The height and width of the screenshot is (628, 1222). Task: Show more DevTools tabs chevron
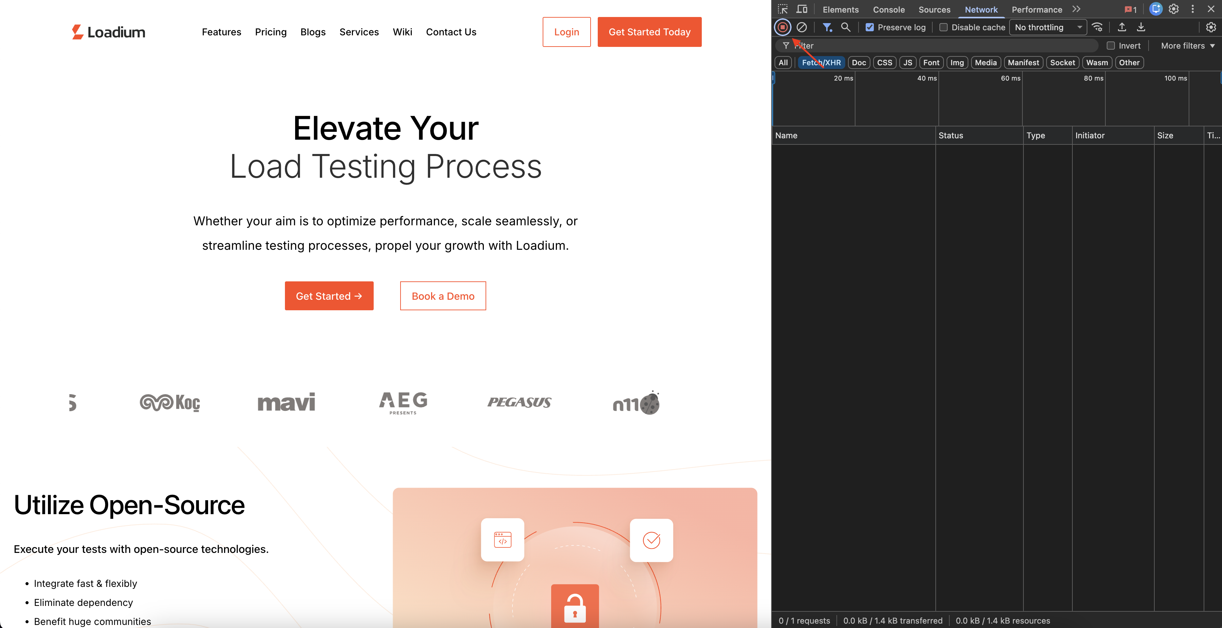click(x=1076, y=10)
